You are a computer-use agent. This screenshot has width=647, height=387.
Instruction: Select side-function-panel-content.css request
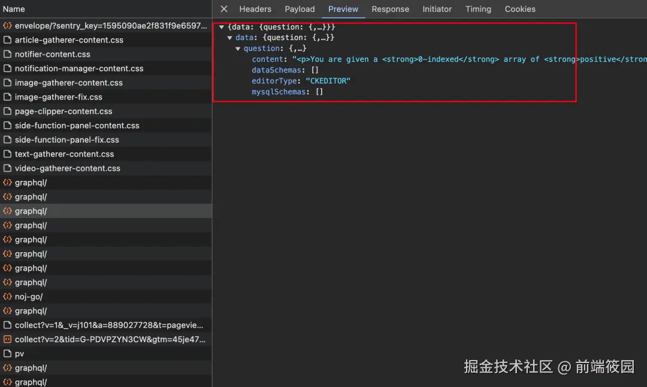(x=106, y=125)
